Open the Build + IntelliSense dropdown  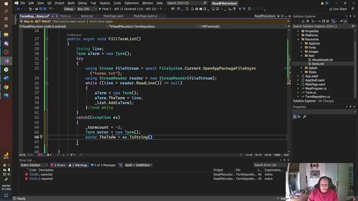[139, 165]
